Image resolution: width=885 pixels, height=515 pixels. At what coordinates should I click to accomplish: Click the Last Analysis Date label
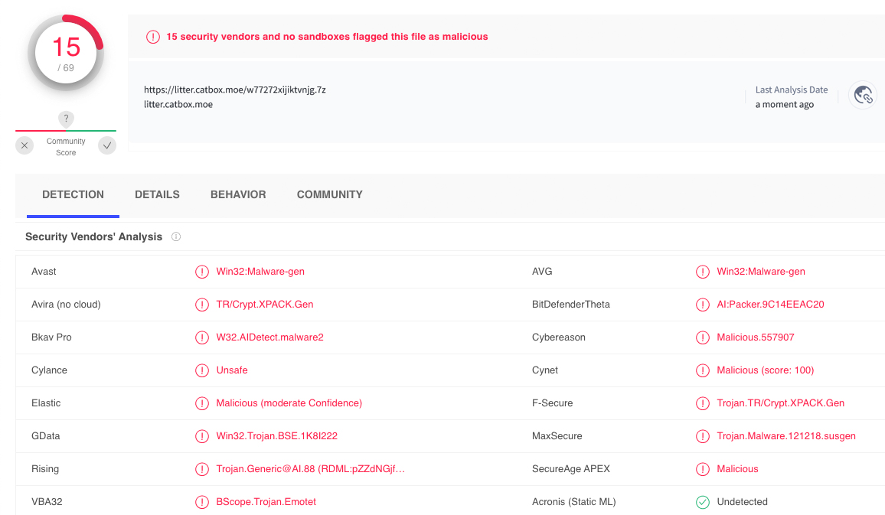[792, 90]
